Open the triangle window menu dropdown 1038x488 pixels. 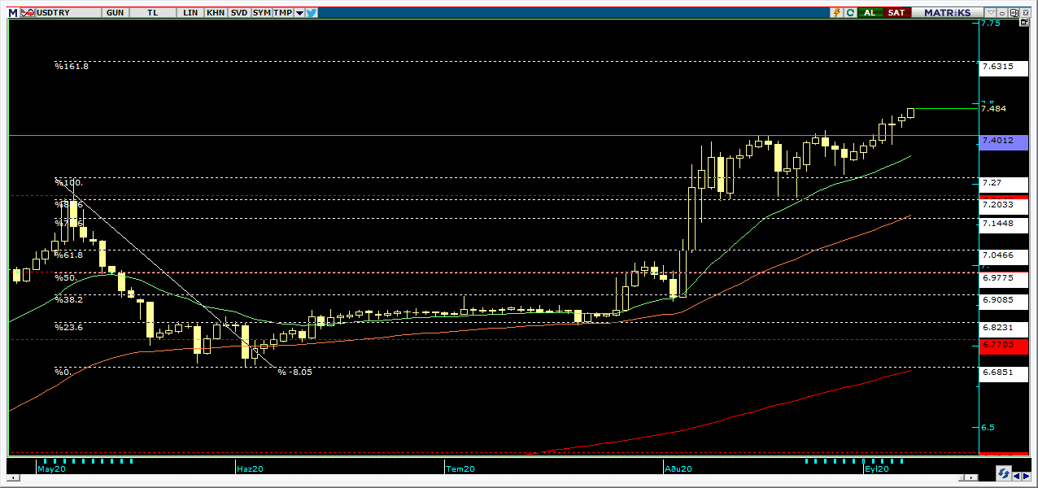tap(991, 12)
